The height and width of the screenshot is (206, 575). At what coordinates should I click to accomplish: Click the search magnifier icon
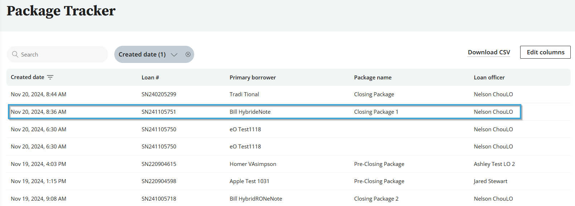click(x=15, y=54)
